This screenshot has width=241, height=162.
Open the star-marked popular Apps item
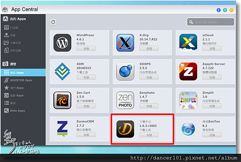pos(23,88)
